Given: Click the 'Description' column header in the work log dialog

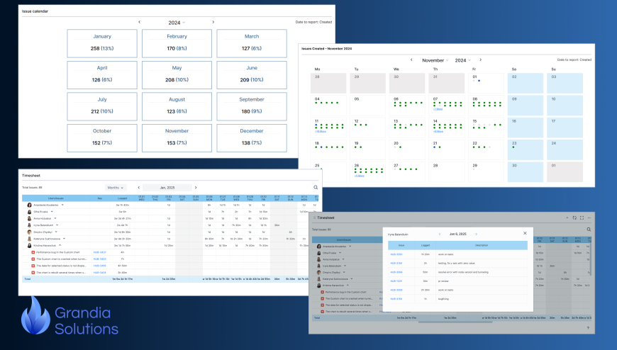Looking at the screenshot, I should coord(482,245).
